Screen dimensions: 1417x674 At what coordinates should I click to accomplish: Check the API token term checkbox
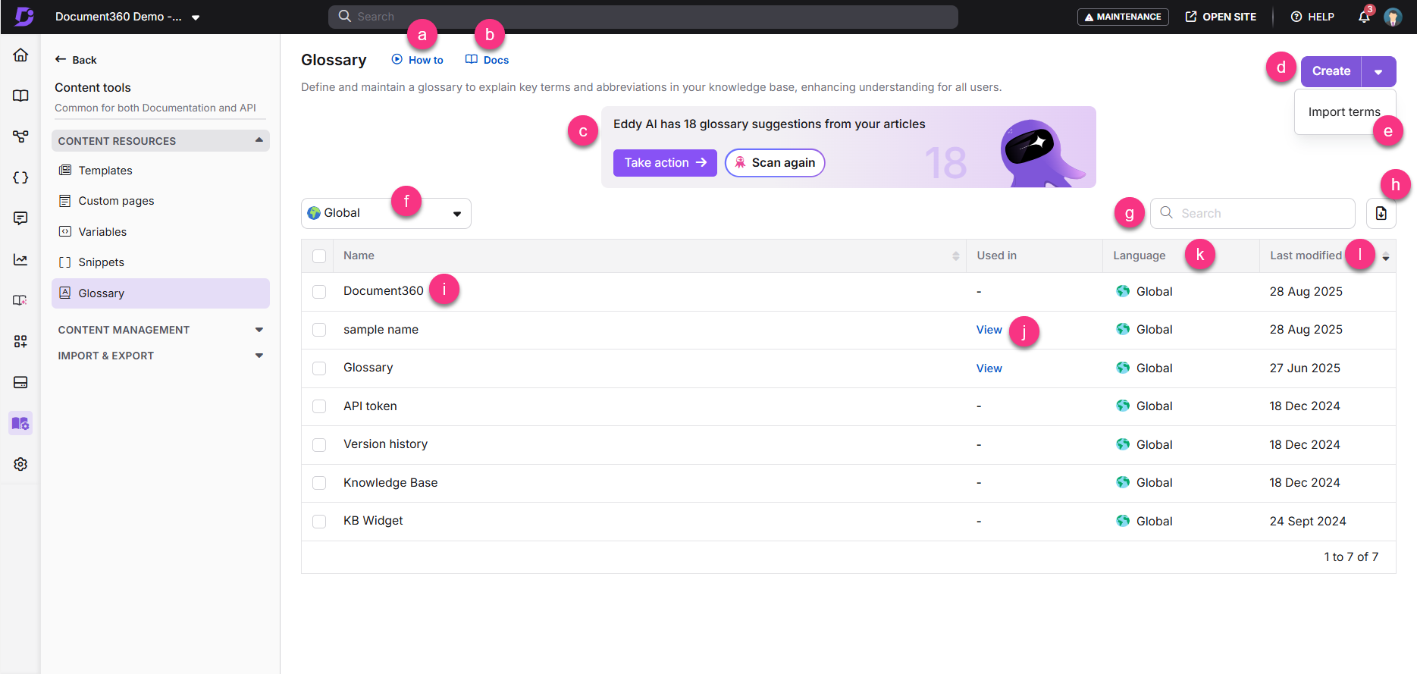click(x=319, y=406)
